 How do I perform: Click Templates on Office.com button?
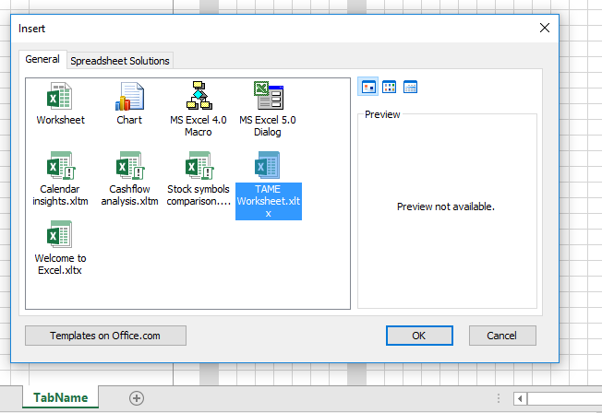point(105,336)
